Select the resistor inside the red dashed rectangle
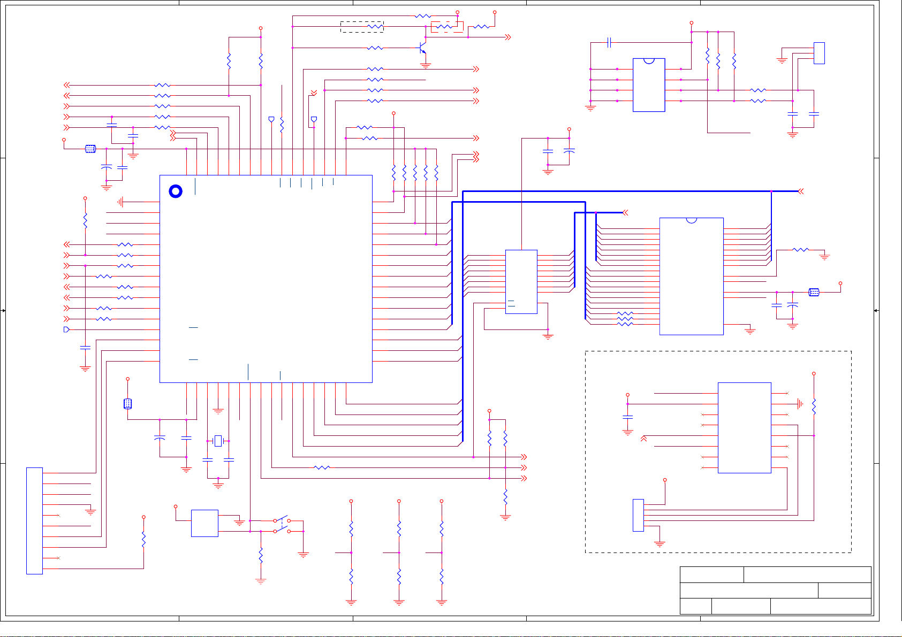The height and width of the screenshot is (637, 902). (x=444, y=26)
